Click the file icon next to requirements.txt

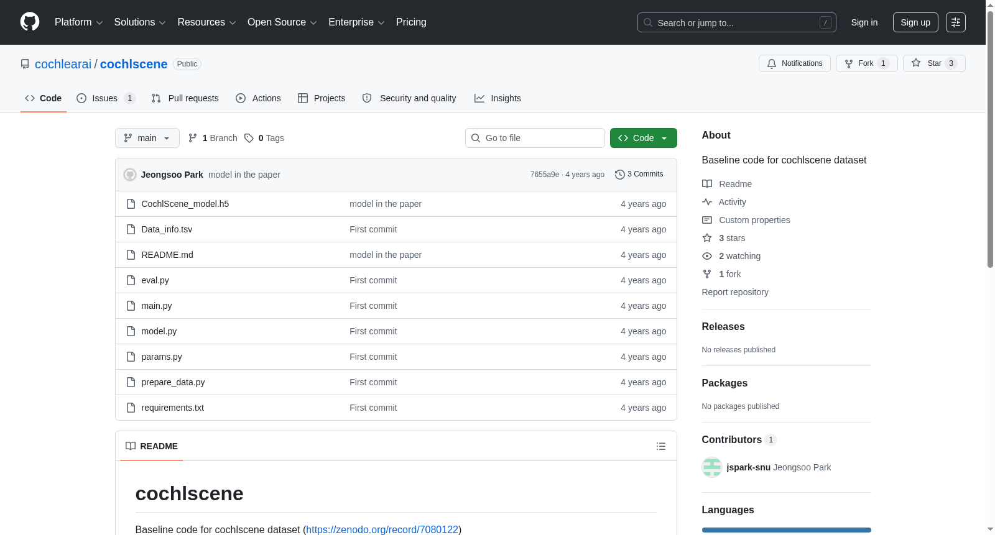pyautogui.click(x=131, y=408)
